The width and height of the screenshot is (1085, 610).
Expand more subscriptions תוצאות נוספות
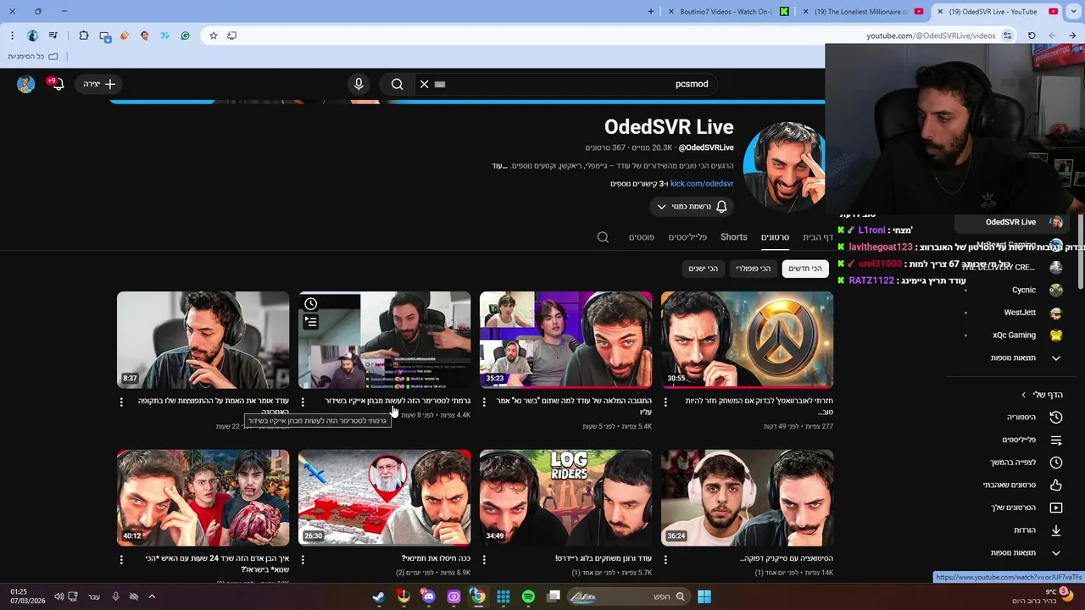pyautogui.click(x=1013, y=358)
